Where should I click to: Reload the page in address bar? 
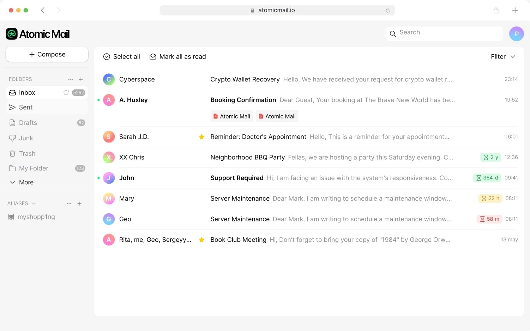coord(387,10)
